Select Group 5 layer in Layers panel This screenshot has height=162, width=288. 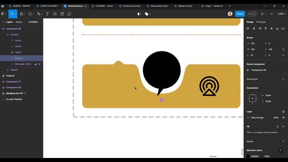[x=22, y=58]
